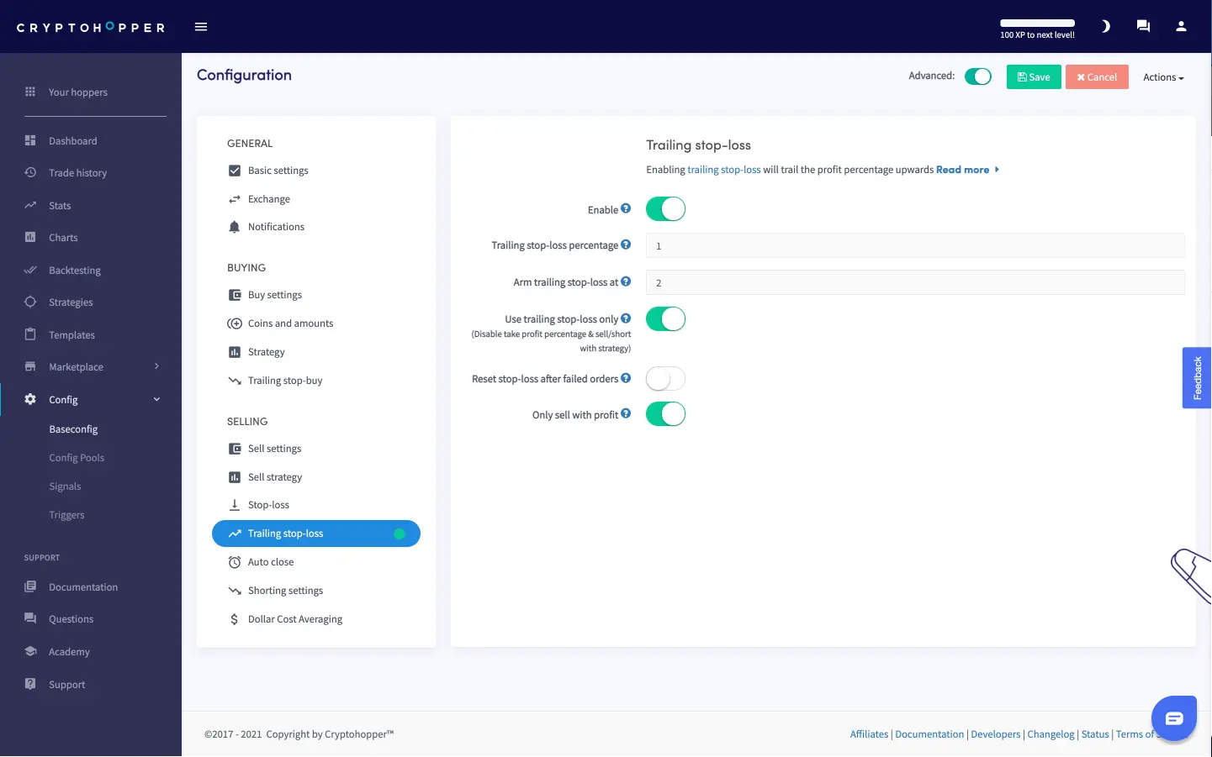
Task: Open the Actions dropdown
Action: (1162, 77)
